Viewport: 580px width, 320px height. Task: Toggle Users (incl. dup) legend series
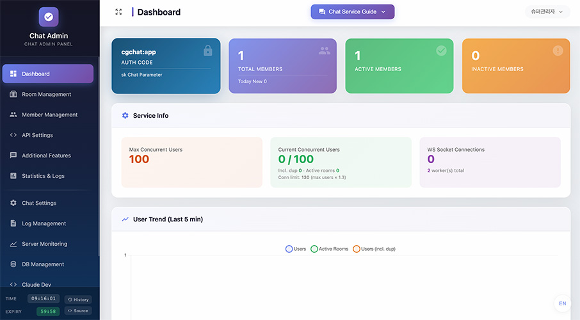coord(374,249)
